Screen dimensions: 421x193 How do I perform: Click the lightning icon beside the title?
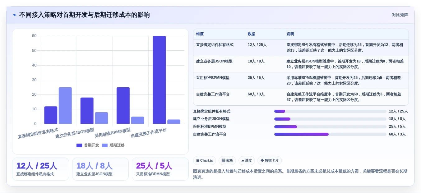point(15,15)
